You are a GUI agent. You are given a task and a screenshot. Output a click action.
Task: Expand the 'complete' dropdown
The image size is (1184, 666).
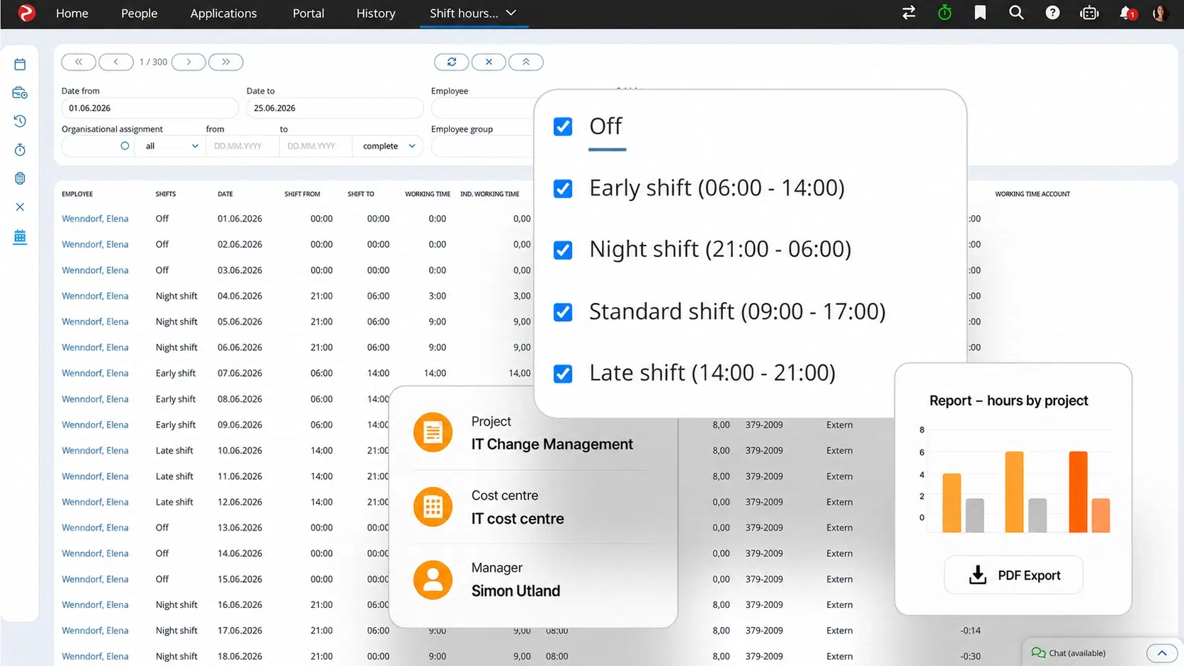point(388,147)
